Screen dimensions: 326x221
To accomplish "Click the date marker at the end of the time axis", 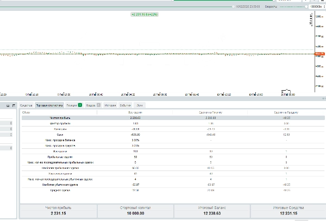I will 286,93.
